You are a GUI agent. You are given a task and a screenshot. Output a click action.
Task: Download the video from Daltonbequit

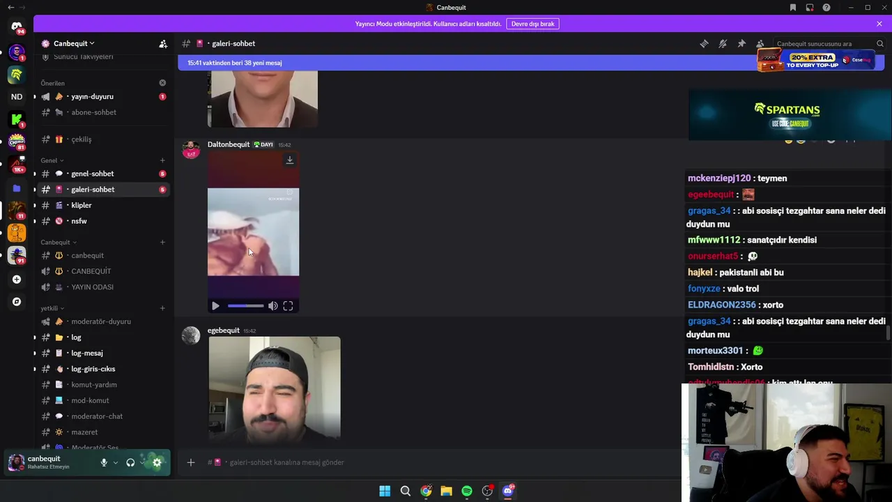pyautogui.click(x=290, y=160)
